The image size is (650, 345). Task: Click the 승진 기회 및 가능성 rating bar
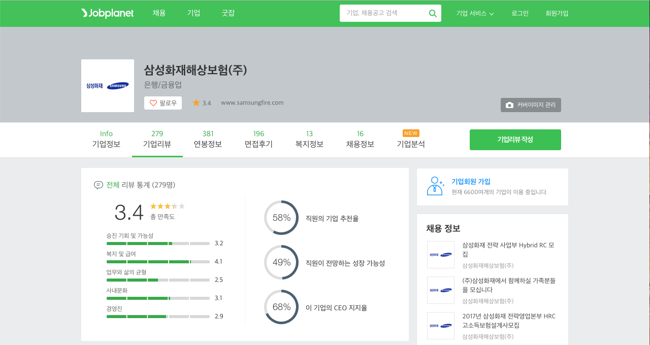click(x=158, y=244)
